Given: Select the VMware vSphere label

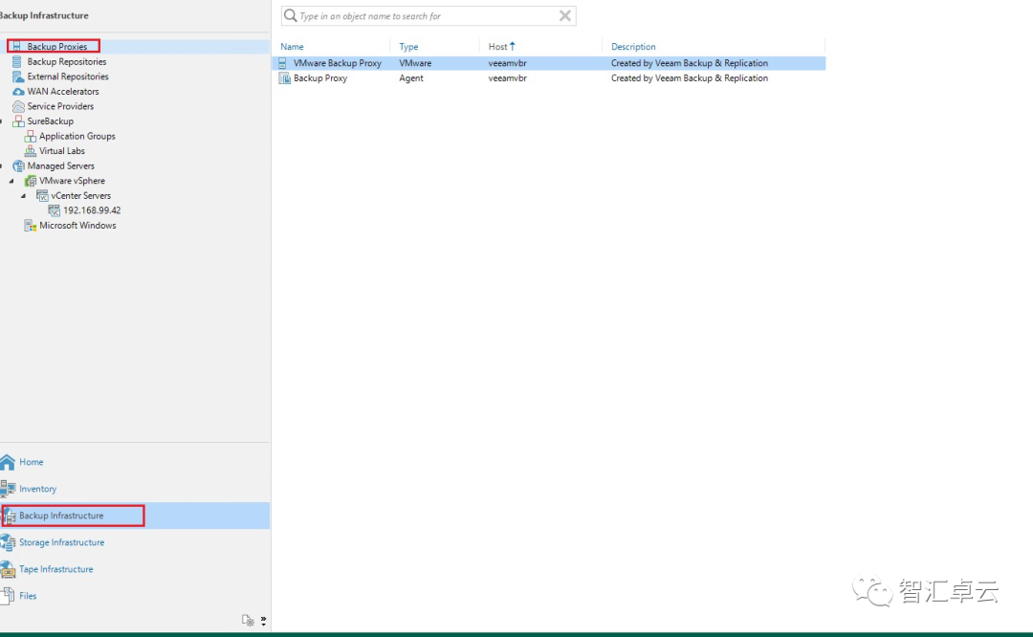Looking at the screenshot, I should pyautogui.click(x=72, y=181).
